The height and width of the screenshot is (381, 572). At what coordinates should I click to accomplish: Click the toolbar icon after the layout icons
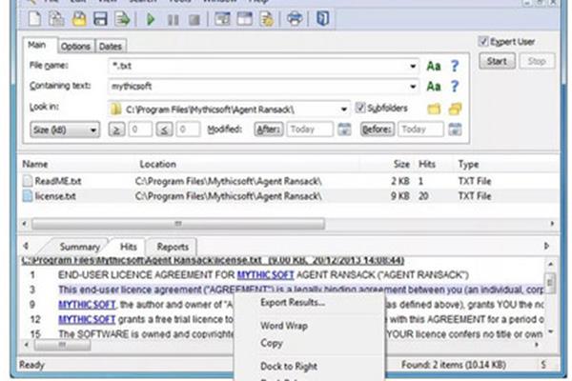pyautogui.click(x=267, y=19)
